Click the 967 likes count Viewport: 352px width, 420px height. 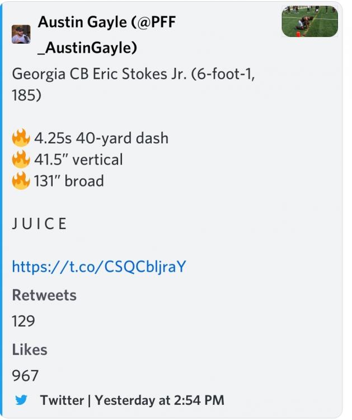click(25, 375)
